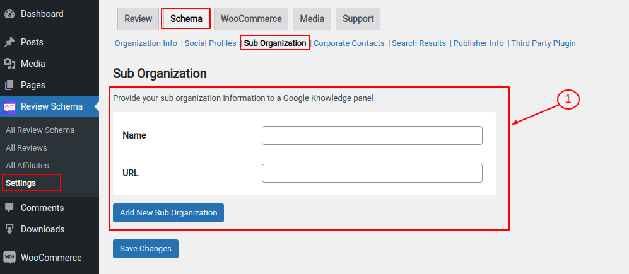This screenshot has height=274, width=629.
Task: Focus the URL input field
Action: [x=372, y=173]
